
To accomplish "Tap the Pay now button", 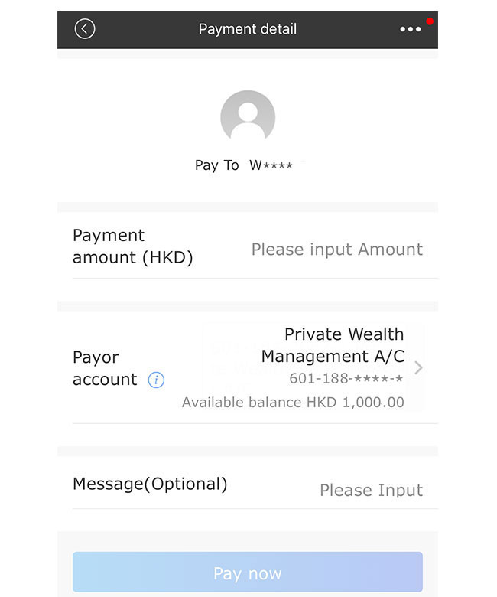I will coord(248,572).
